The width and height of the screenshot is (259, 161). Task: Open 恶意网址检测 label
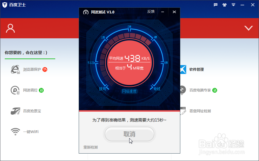(x=200, y=111)
